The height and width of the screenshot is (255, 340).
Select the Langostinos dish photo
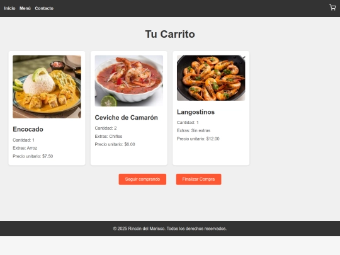tap(211, 78)
